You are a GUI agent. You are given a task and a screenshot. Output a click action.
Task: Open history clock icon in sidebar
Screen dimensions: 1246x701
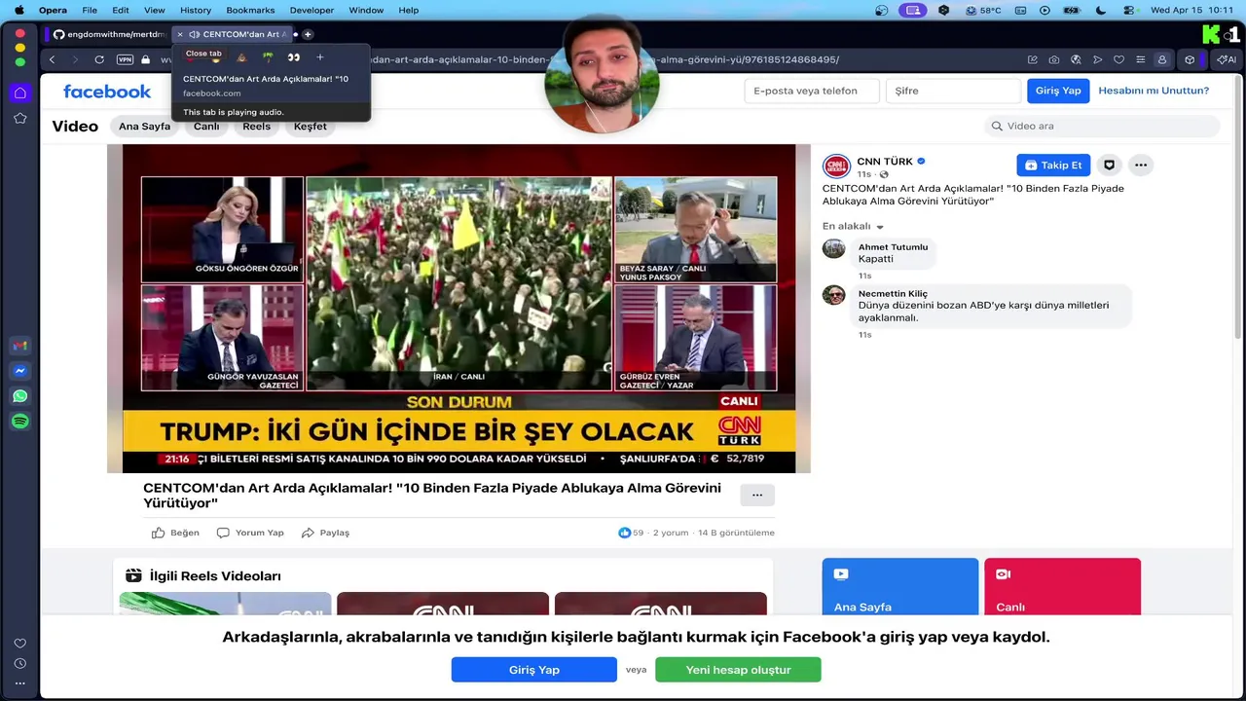click(19, 664)
